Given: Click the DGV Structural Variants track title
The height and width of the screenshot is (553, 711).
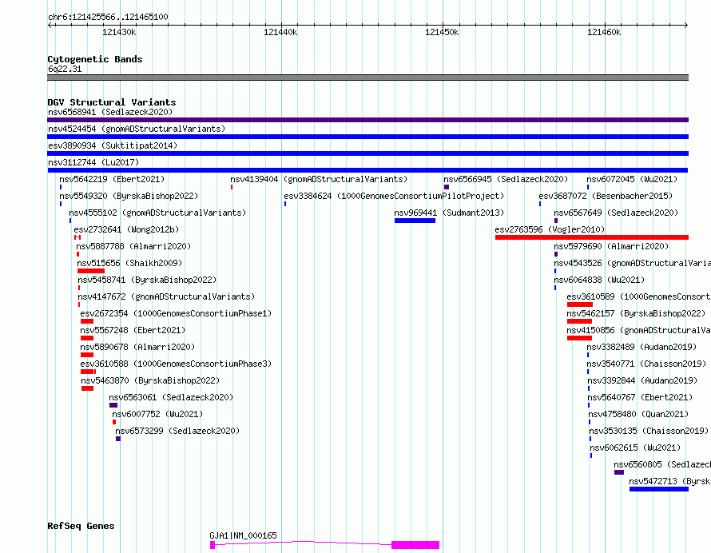Looking at the screenshot, I should 112,102.
